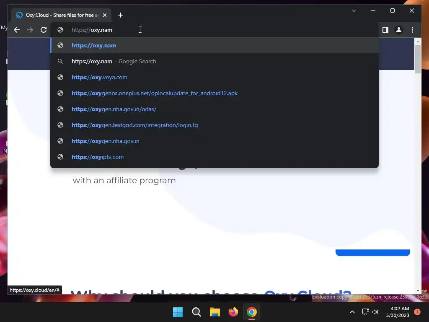Click the magnifier icon of search suggestion
The width and height of the screenshot is (429, 322).
coord(60,61)
